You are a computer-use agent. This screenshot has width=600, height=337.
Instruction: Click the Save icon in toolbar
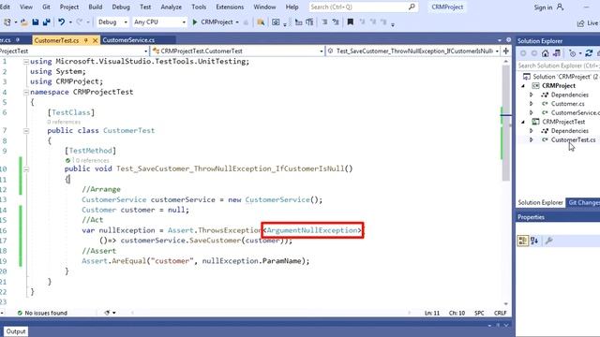pos(36,22)
